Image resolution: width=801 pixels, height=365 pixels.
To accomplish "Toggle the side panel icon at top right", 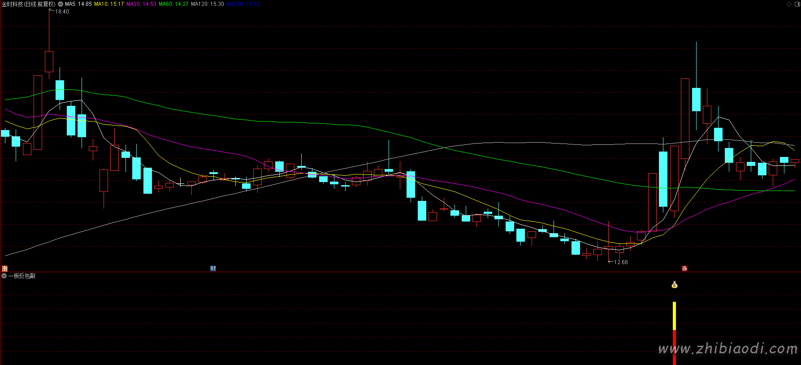I will point(796,4).
